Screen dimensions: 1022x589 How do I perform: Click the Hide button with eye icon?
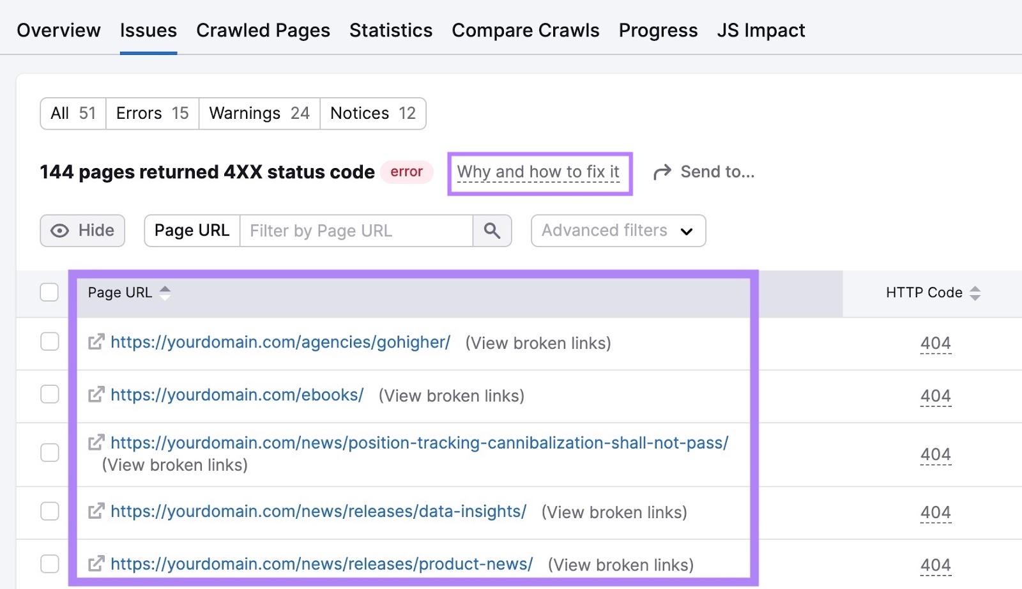tap(82, 231)
